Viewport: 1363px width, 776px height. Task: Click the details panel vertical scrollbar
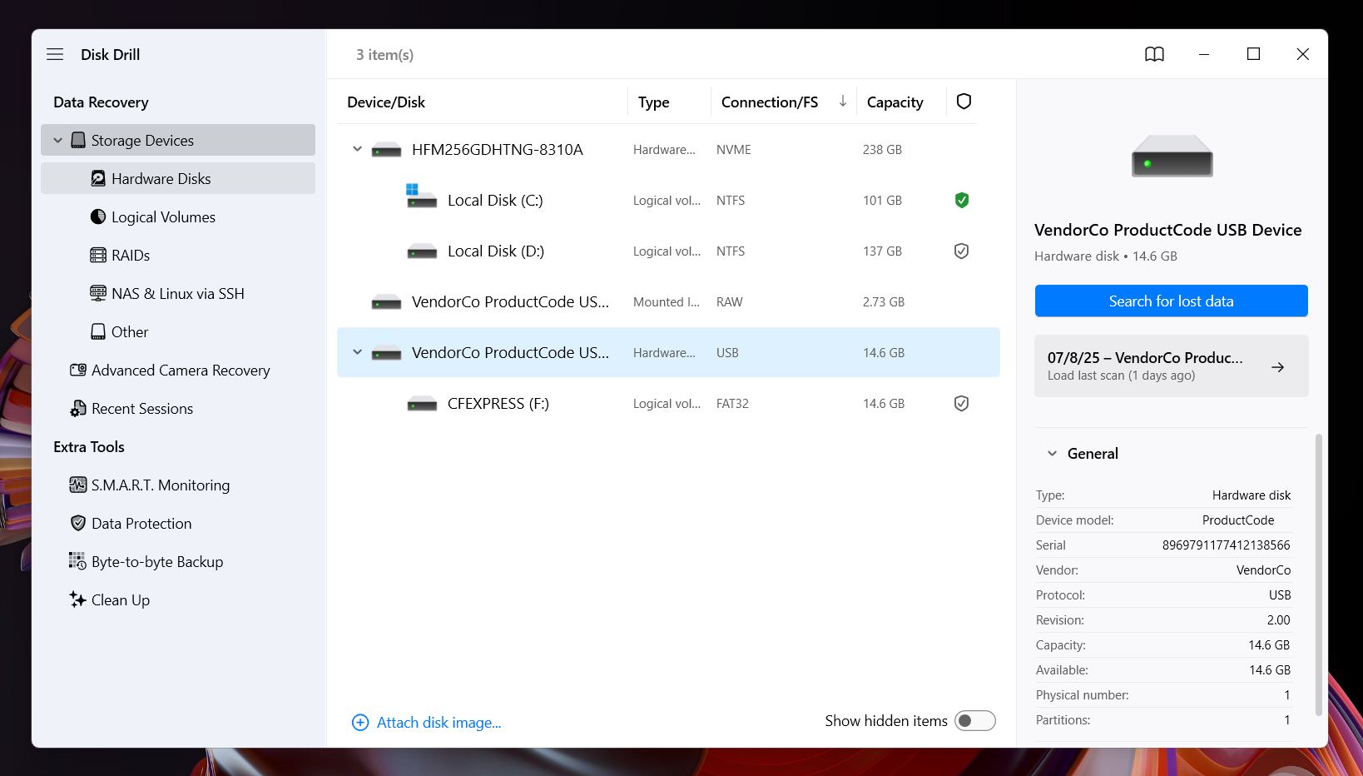[x=1318, y=575]
